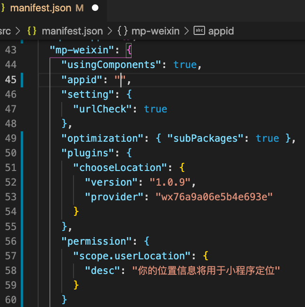The height and width of the screenshot is (307, 305).
Task: Open the appid breadcrumb segment
Action: coord(221,31)
